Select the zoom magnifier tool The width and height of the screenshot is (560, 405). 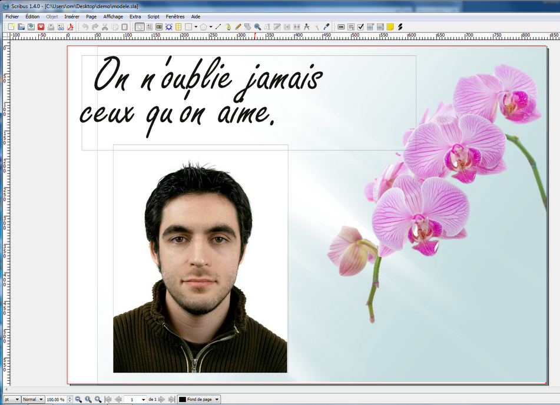click(x=257, y=26)
